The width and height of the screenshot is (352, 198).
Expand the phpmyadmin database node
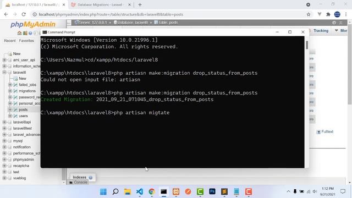click(4, 159)
